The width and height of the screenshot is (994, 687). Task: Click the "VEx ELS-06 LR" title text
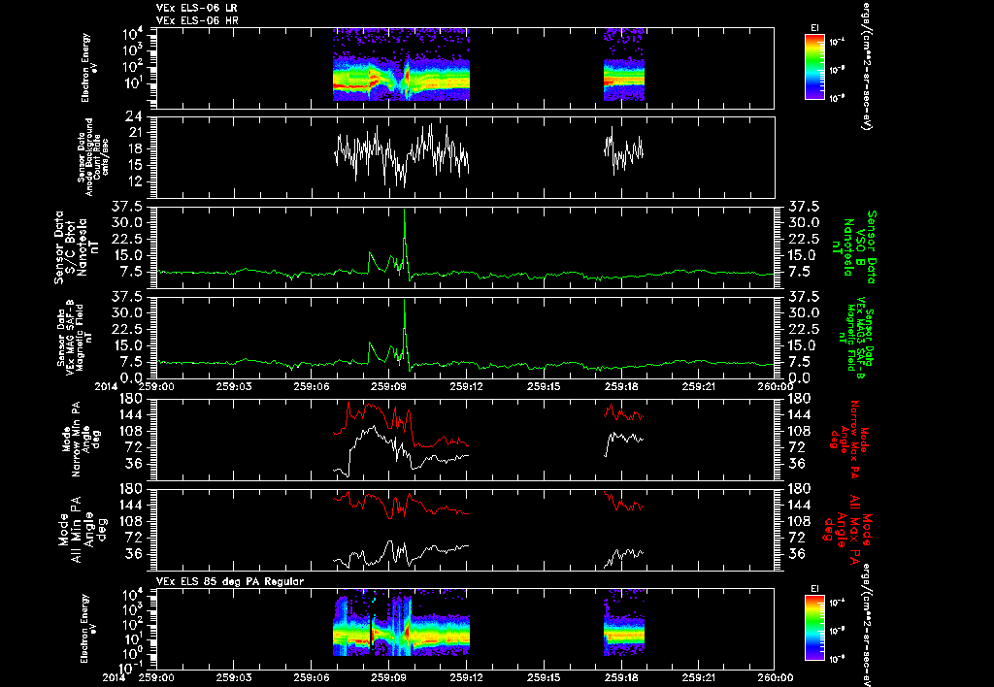pyautogui.click(x=196, y=8)
